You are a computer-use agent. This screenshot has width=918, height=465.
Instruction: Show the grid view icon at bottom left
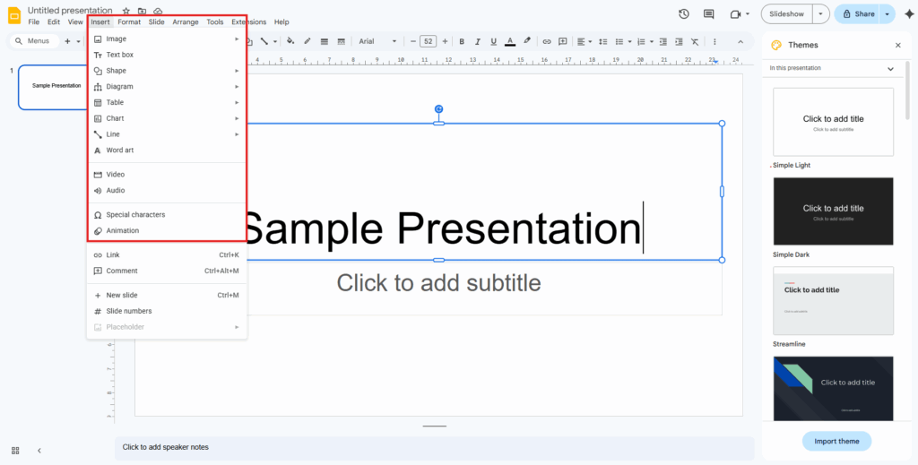point(15,450)
